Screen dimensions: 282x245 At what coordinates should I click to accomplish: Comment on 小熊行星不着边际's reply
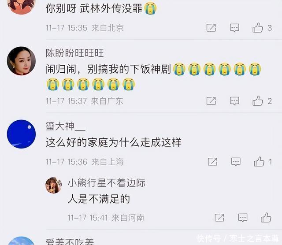[243, 218]
